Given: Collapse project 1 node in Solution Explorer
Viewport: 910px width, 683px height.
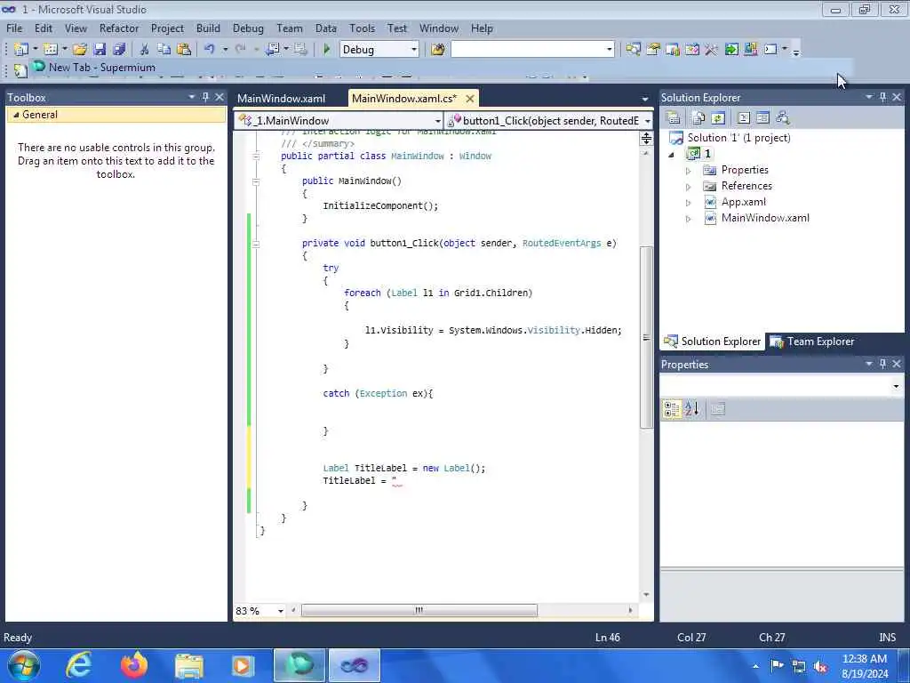Looking at the screenshot, I should pos(672,155).
